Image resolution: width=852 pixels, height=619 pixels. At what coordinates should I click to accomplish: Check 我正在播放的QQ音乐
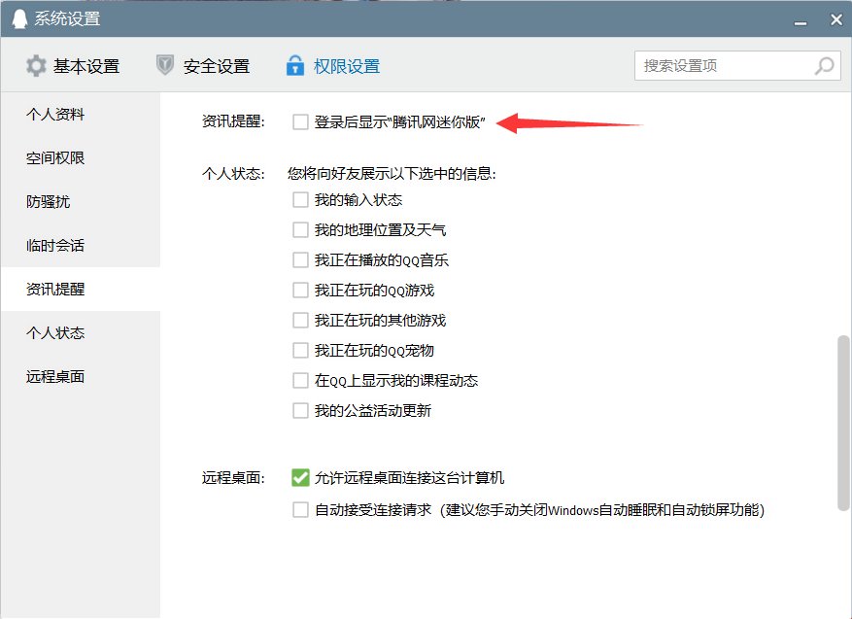[x=301, y=259]
